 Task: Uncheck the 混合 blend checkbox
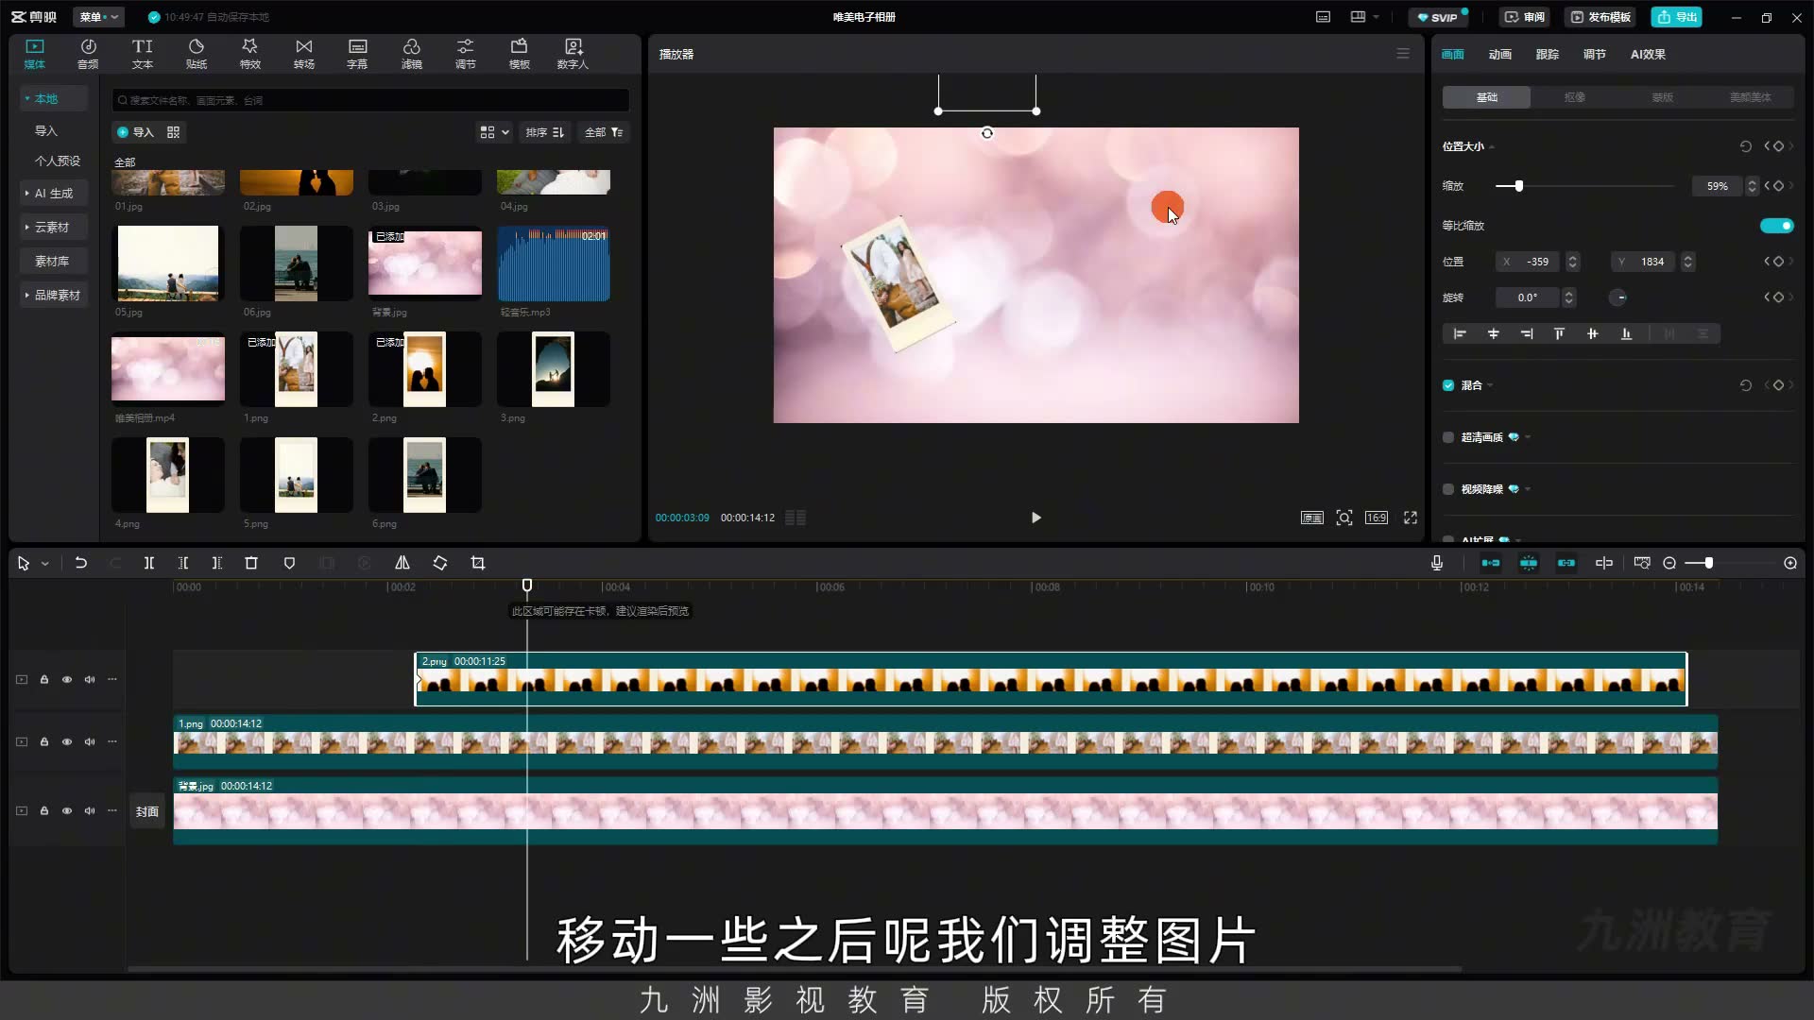click(x=1448, y=385)
